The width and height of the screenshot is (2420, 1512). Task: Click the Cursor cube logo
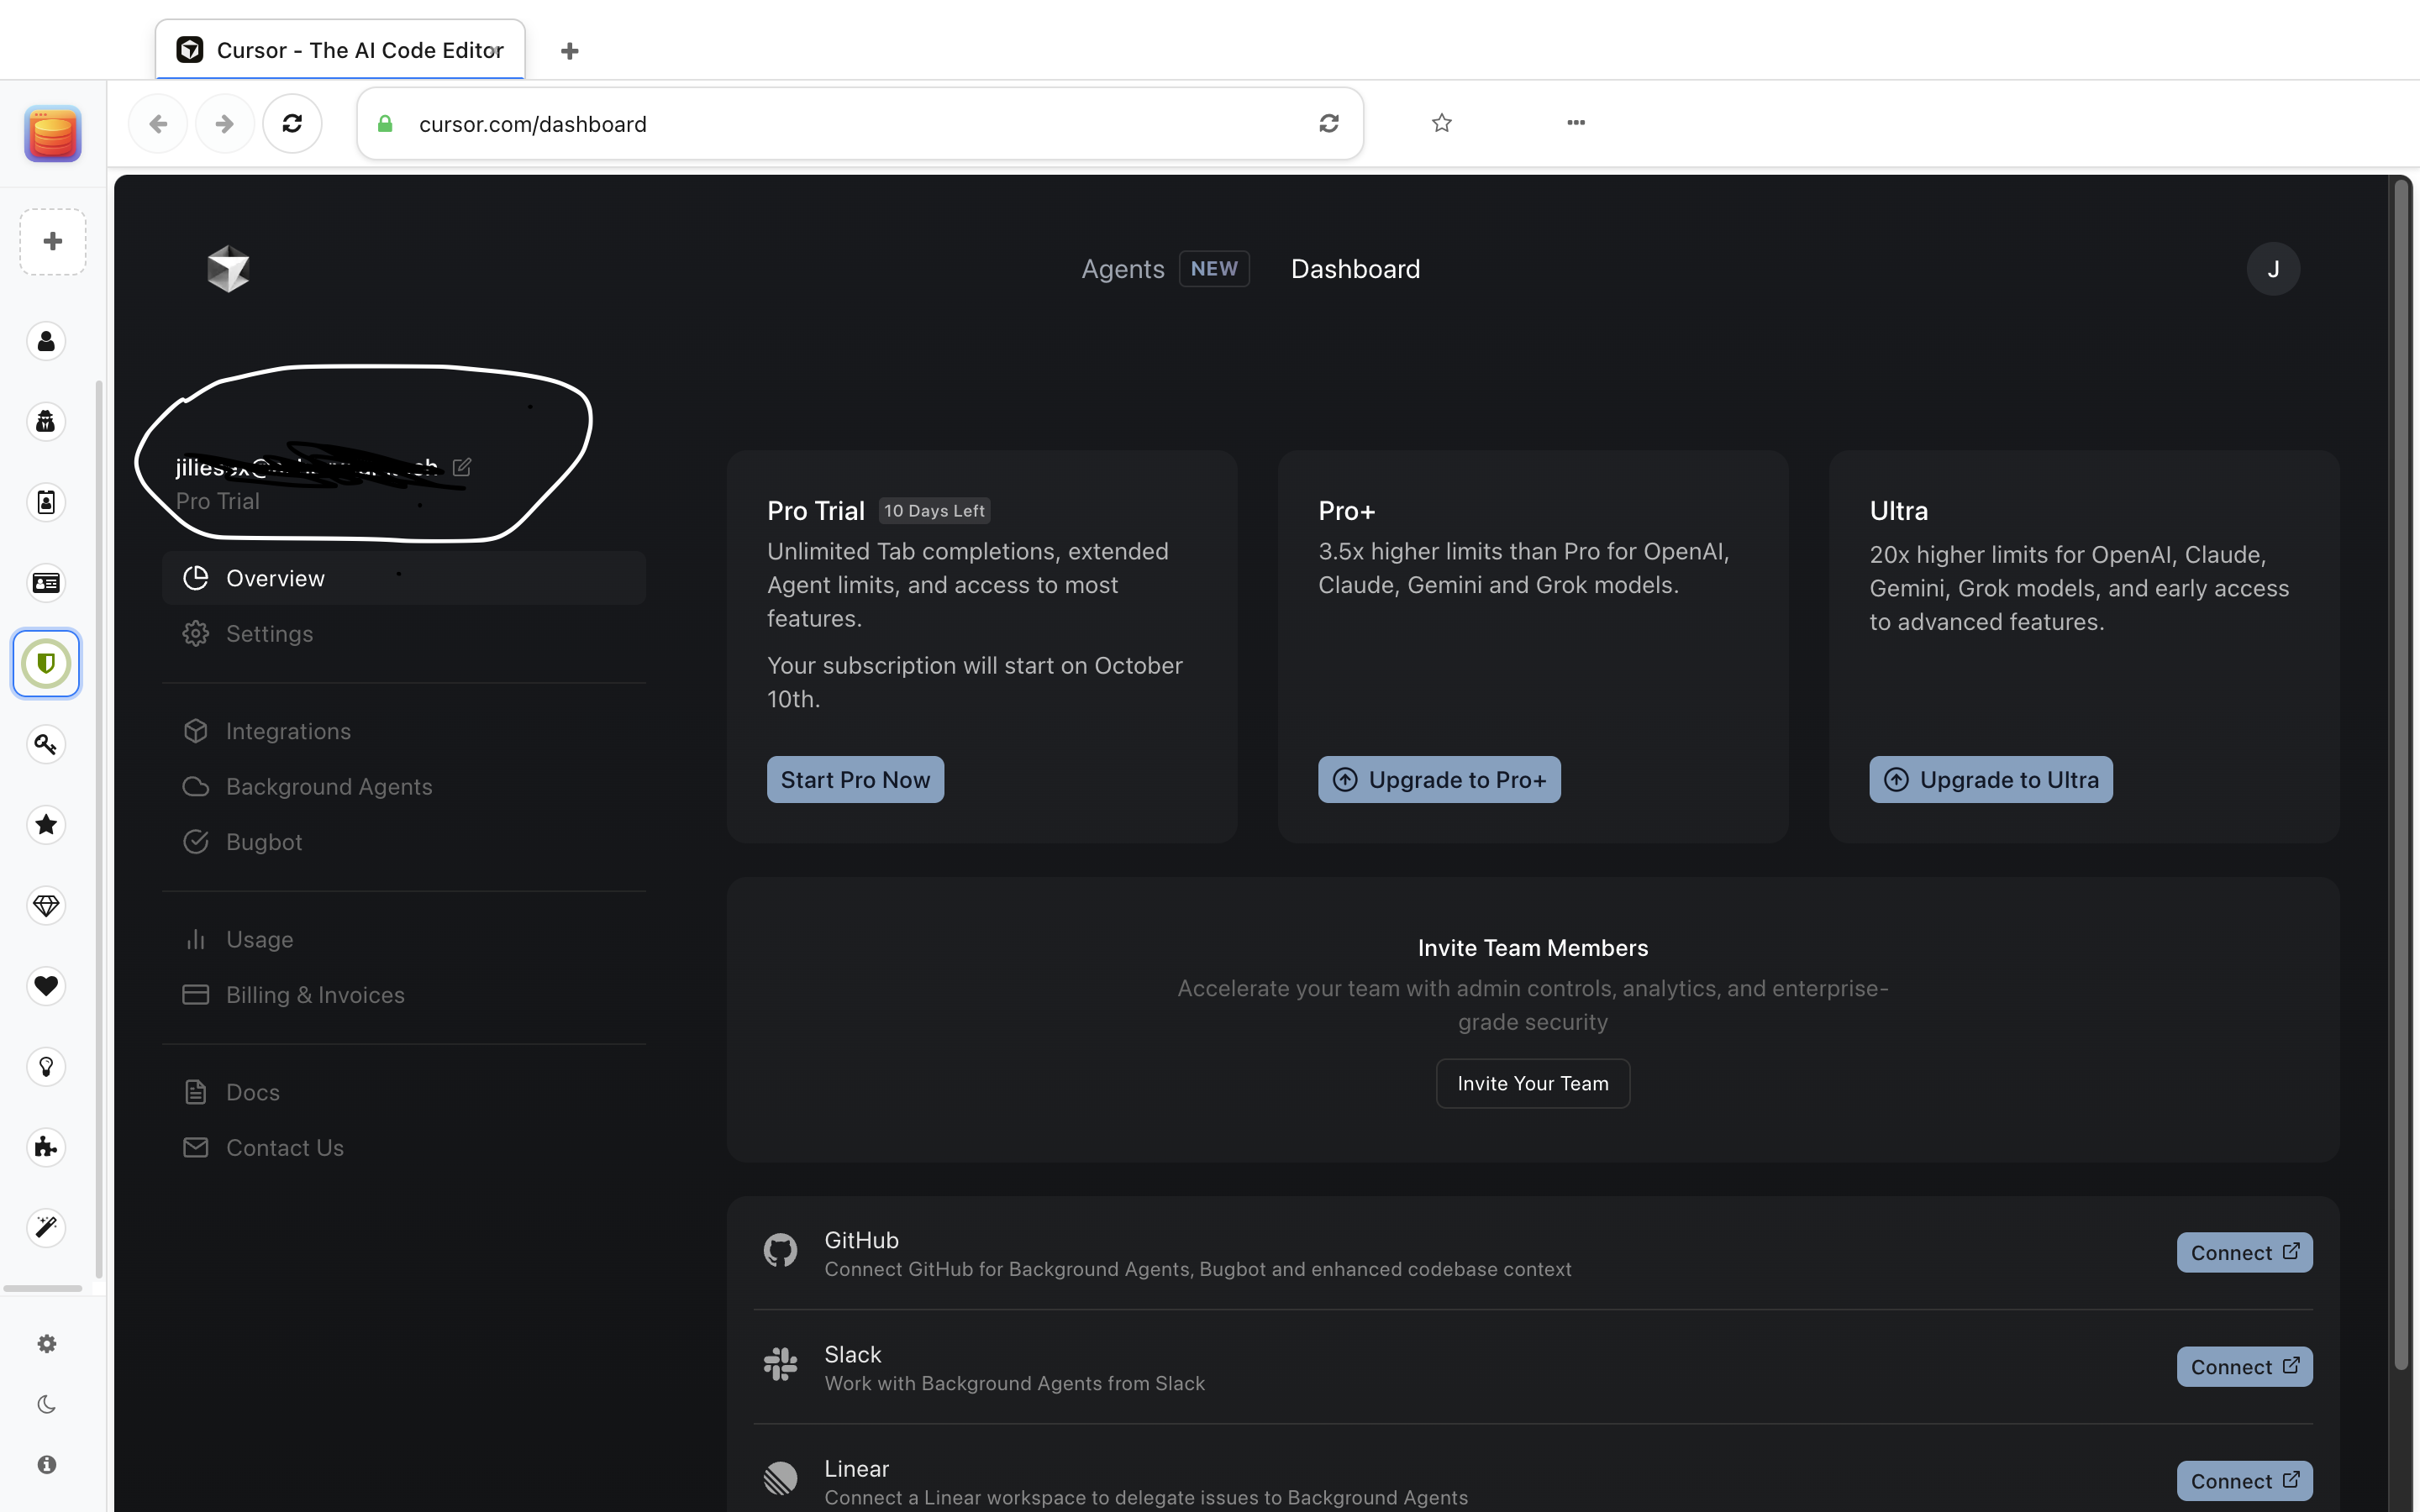click(228, 268)
